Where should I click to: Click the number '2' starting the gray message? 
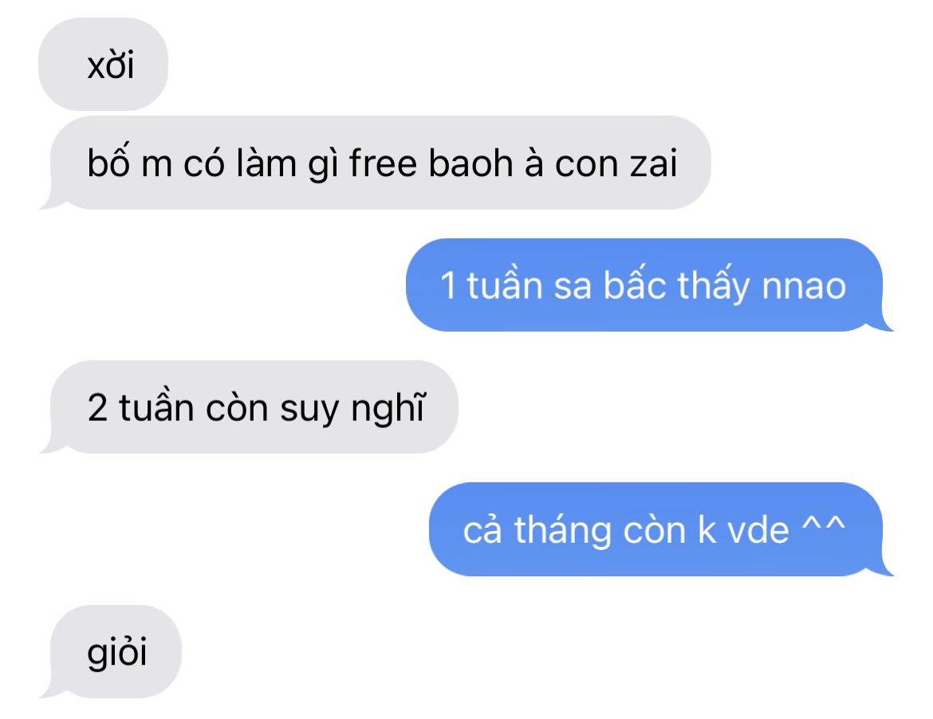pyautogui.click(x=97, y=407)
